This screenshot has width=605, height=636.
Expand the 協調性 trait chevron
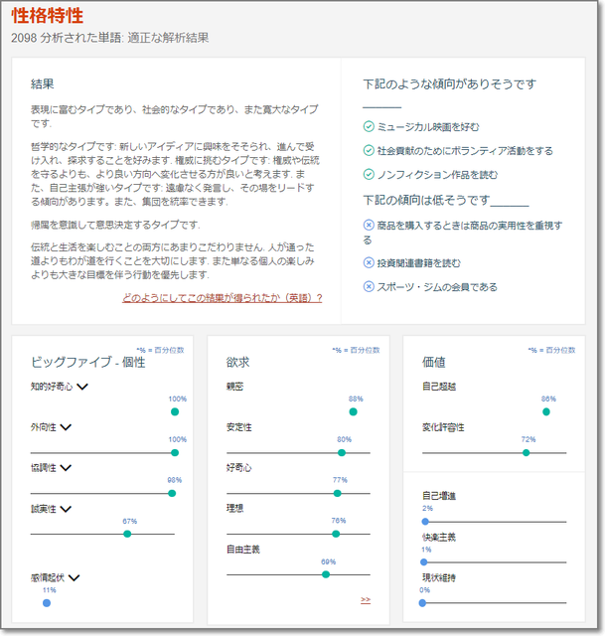click(66, 468)
